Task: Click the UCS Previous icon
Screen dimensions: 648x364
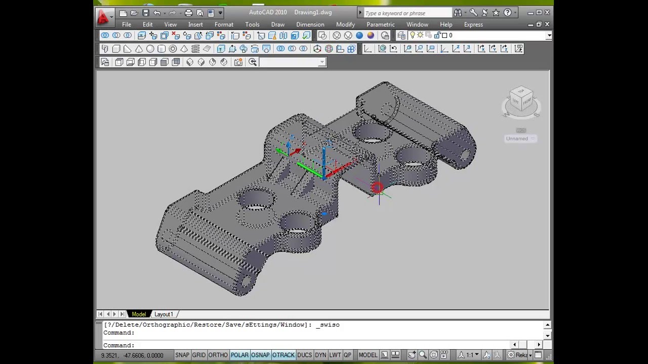Action: 393,49
